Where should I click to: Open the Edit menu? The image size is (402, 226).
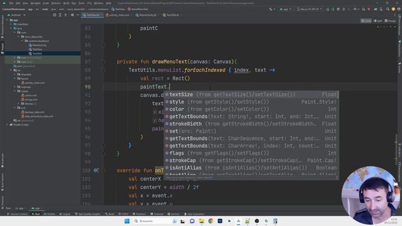[x=18, y=3]
